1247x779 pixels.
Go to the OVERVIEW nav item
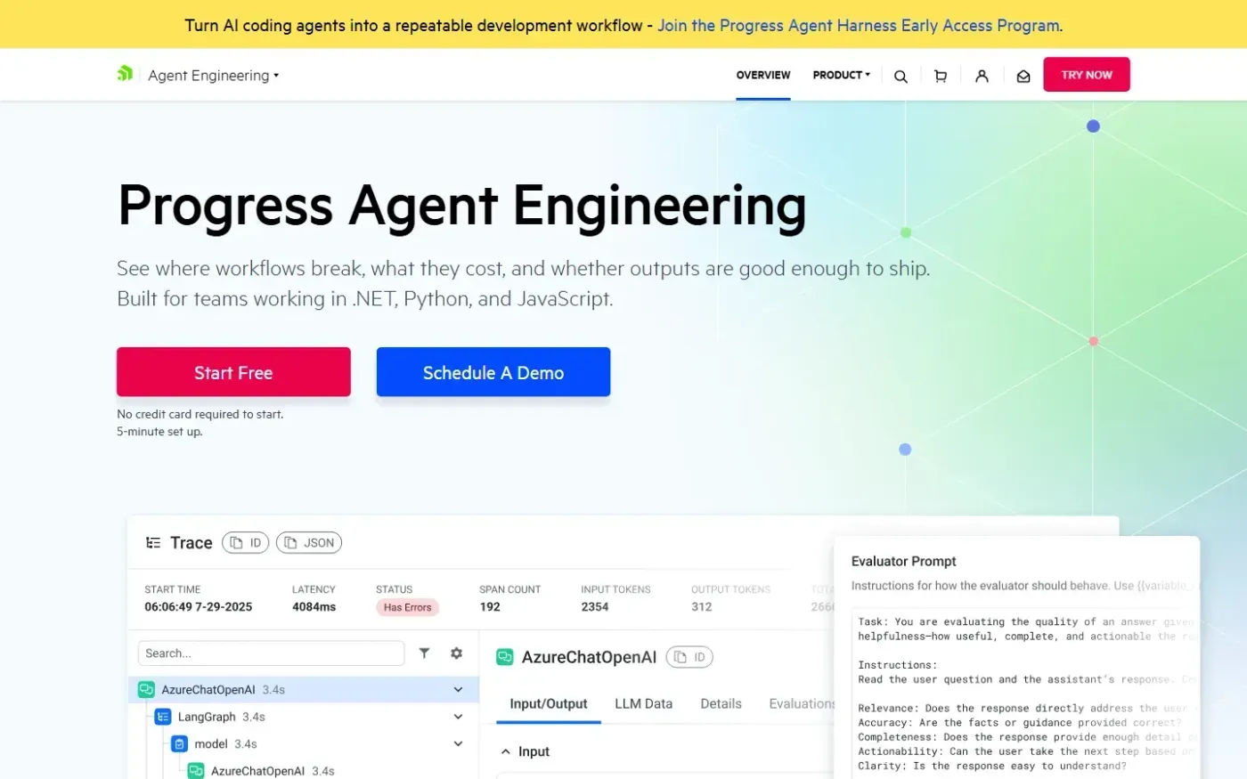pyautogui.click(x=763, y=75)
